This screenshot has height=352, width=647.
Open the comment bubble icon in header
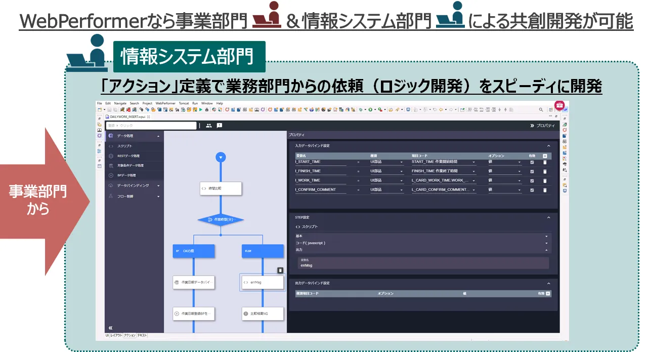[220, 126]
